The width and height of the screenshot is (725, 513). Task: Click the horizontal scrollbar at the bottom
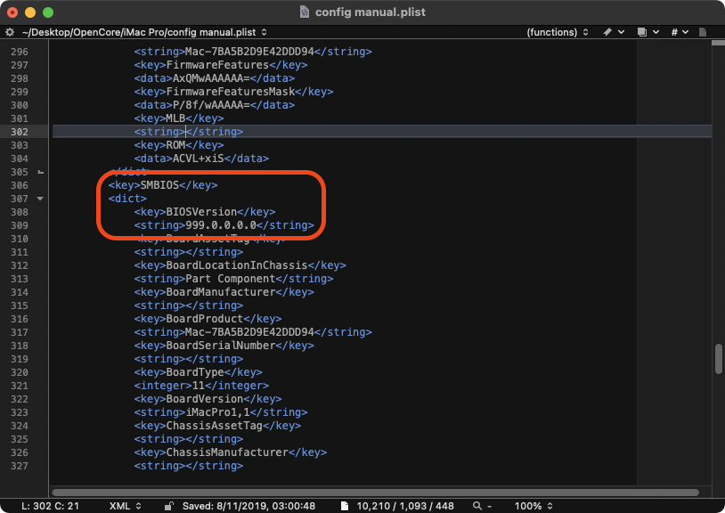(376, 493)
